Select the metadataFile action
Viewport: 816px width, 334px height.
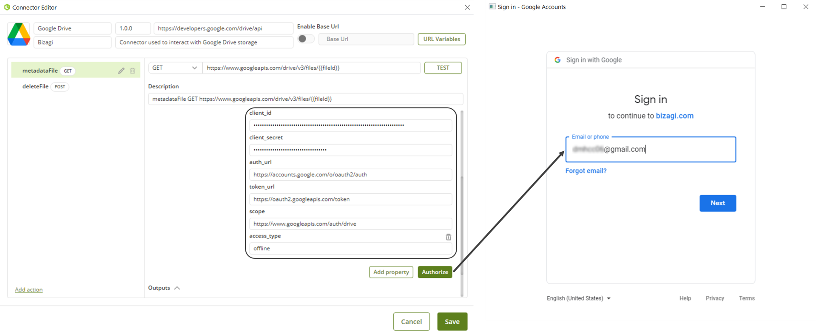coord(75,71)
